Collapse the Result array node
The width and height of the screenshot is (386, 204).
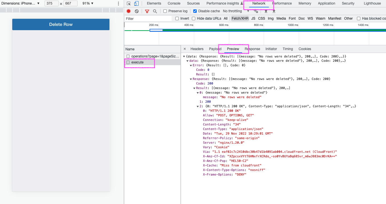pyautogui.click(x=194, y=88)
